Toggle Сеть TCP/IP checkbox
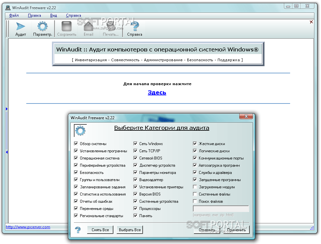This screenshot has width=321, height=244. (x=135, y=151)
